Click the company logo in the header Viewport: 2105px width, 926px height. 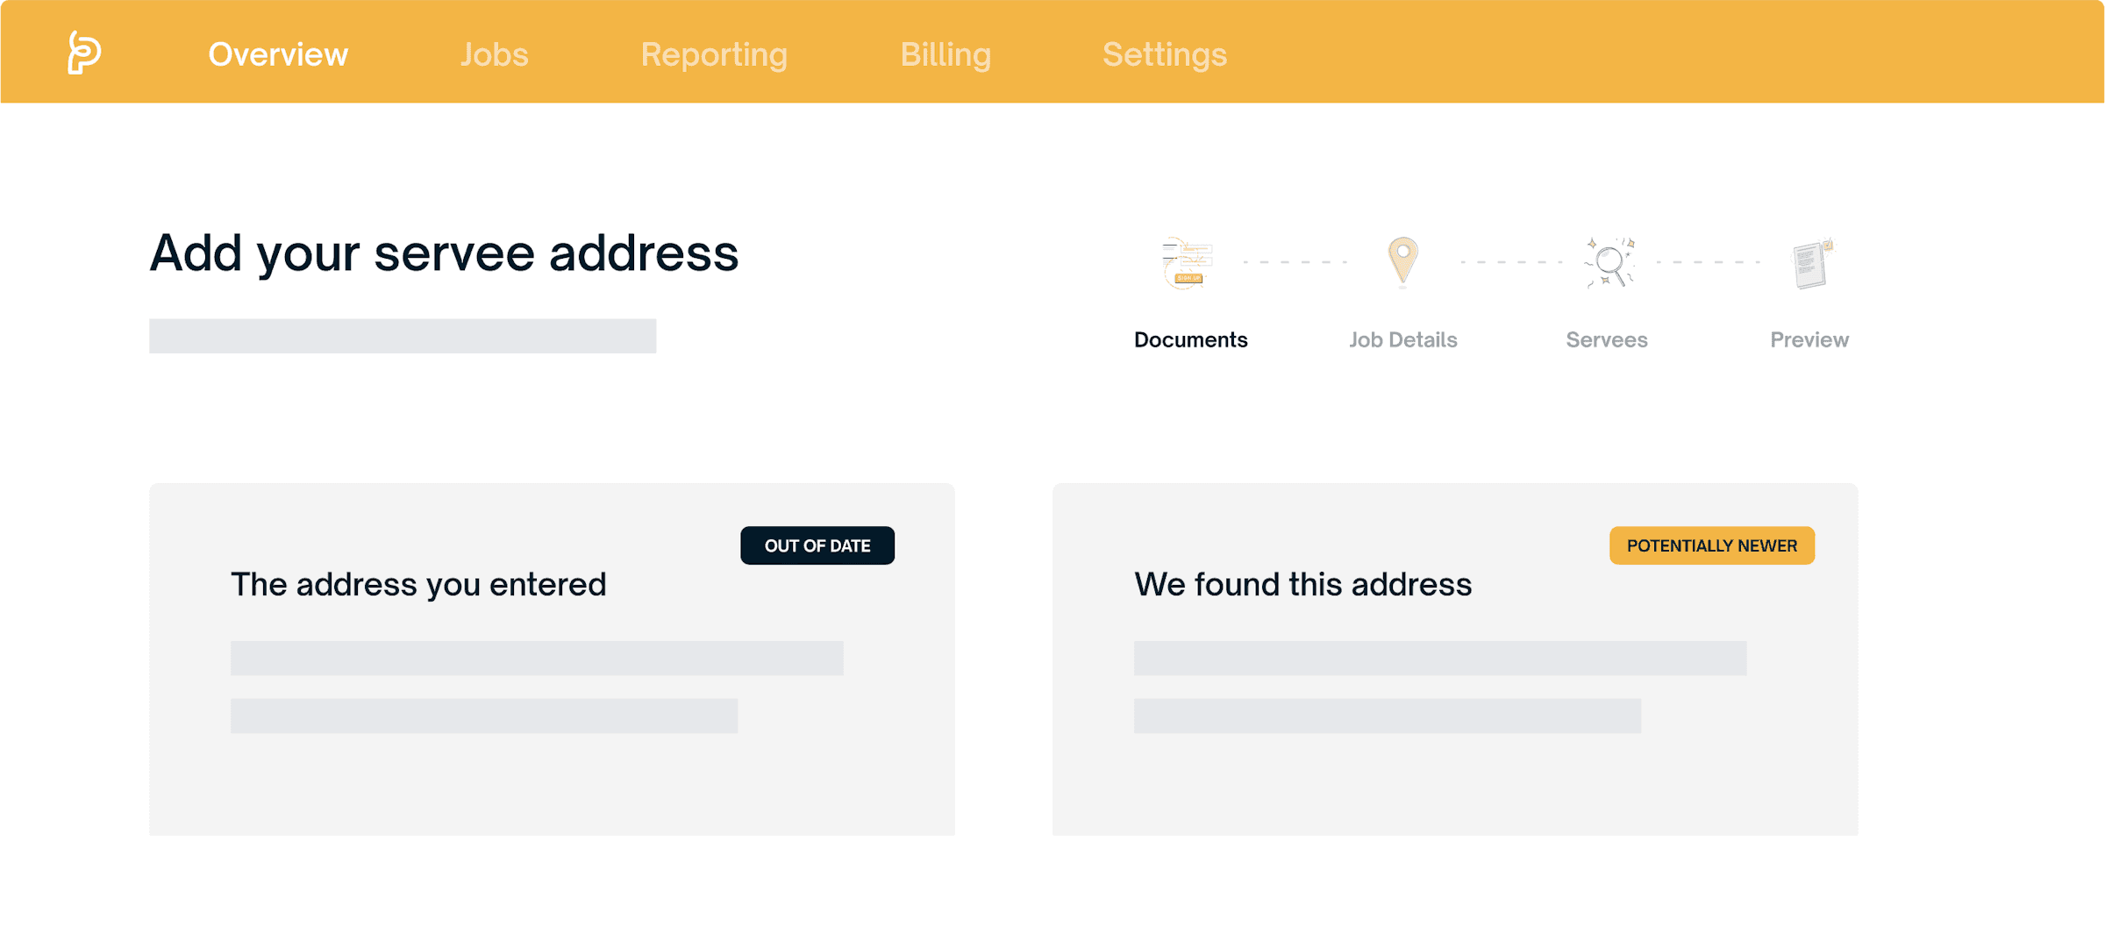pos(84,53)
